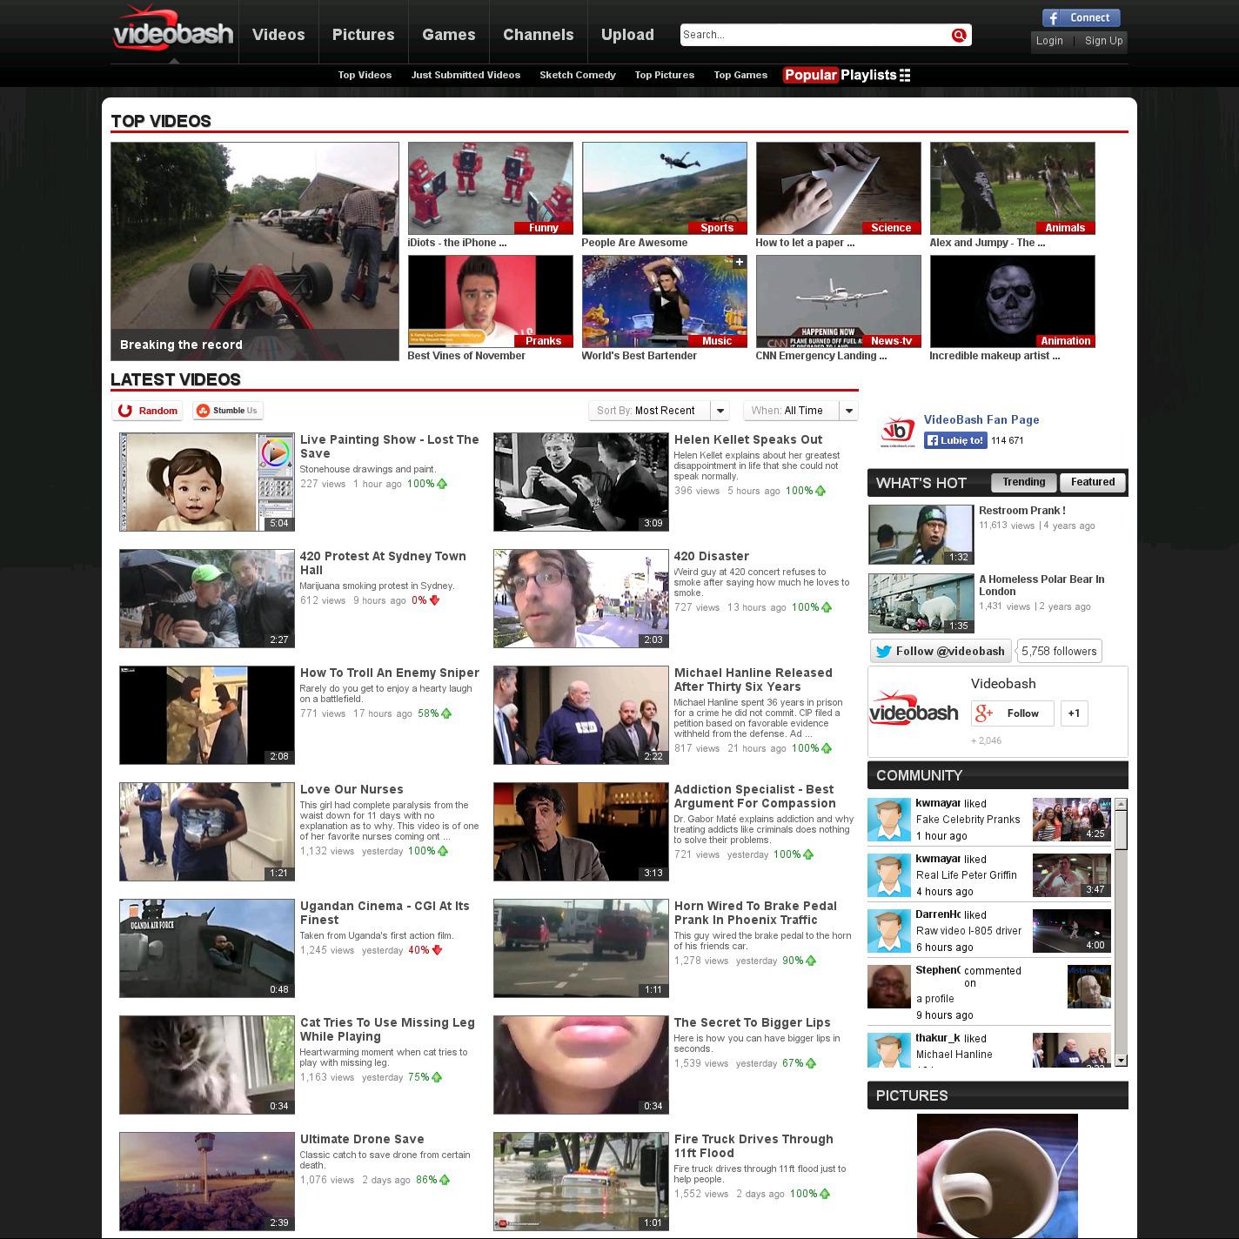1239x1239 pixels.
Task: Open the Channels menu item
Action: click(538, 35)
